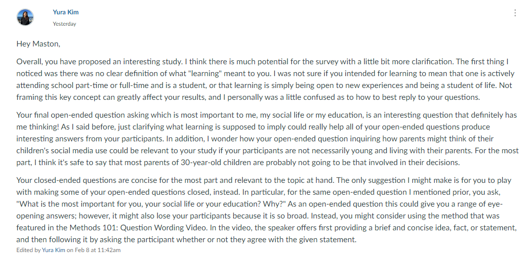This screenshot has height=259, width=531.
Task: Click Yura Kim's profile avatar photo
Action: point(25,17)
